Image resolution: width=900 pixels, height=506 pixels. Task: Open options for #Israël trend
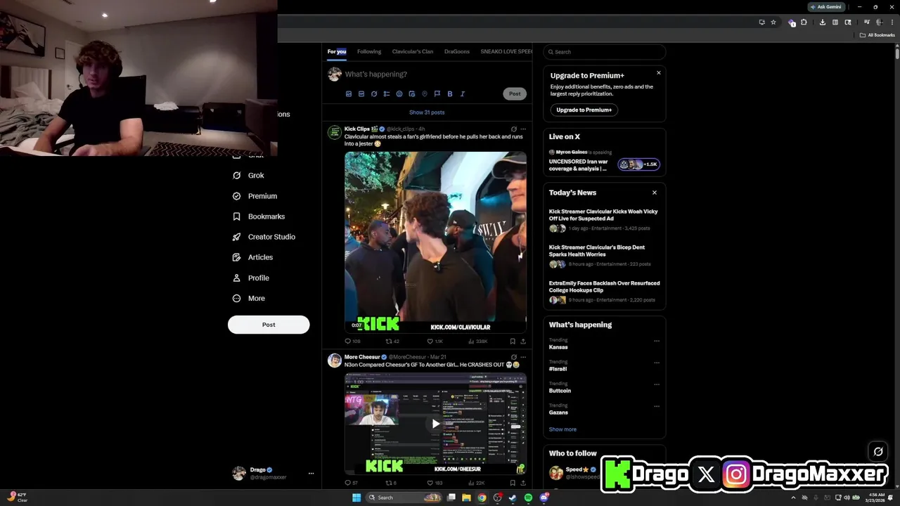coord(657,363)
